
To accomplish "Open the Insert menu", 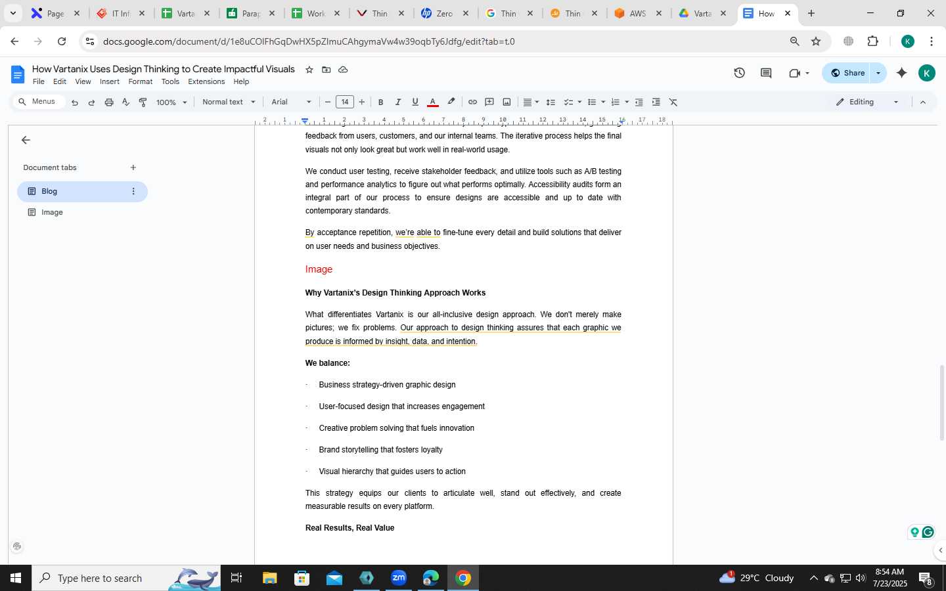I will [x=110, y=82].
